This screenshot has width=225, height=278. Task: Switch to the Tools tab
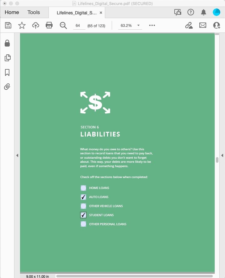[x=33, y=12]
